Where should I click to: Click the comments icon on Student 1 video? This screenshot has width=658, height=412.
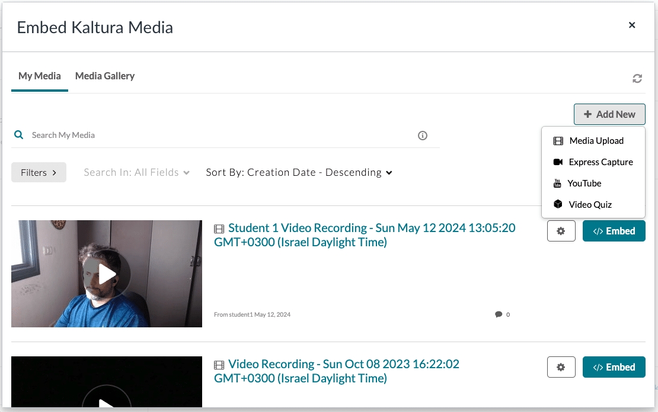point(499,314)
